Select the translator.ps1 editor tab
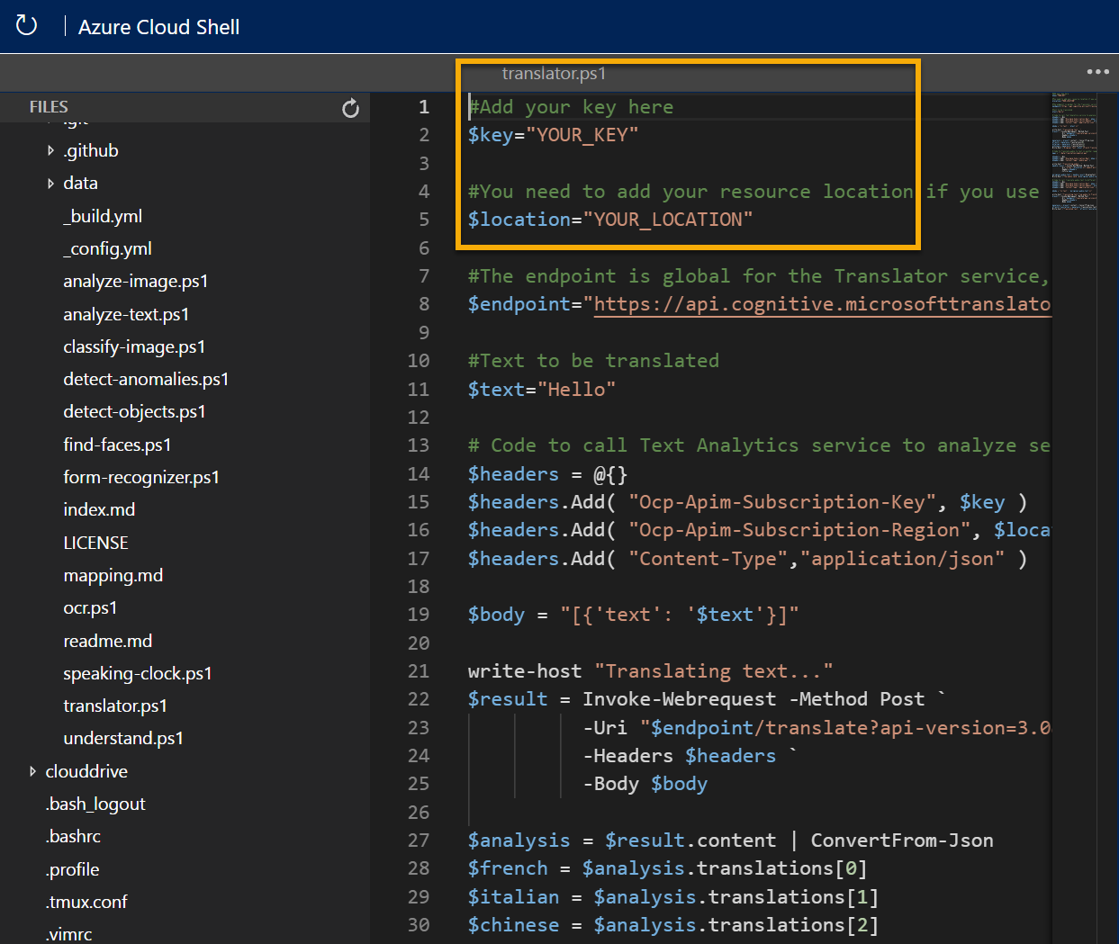The width and height of the screenshot is (1119, 944). 554,74
